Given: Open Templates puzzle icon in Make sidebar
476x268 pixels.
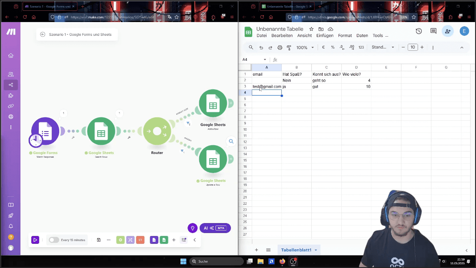Looking at the screenshot, I should pos(10,95).
